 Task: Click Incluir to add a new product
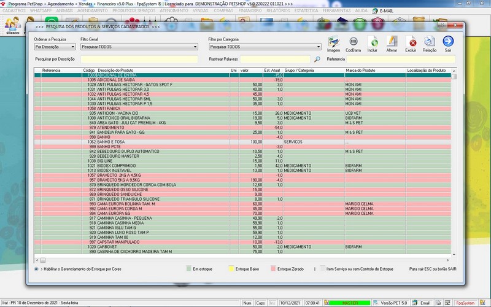click(x=373, y=42)
